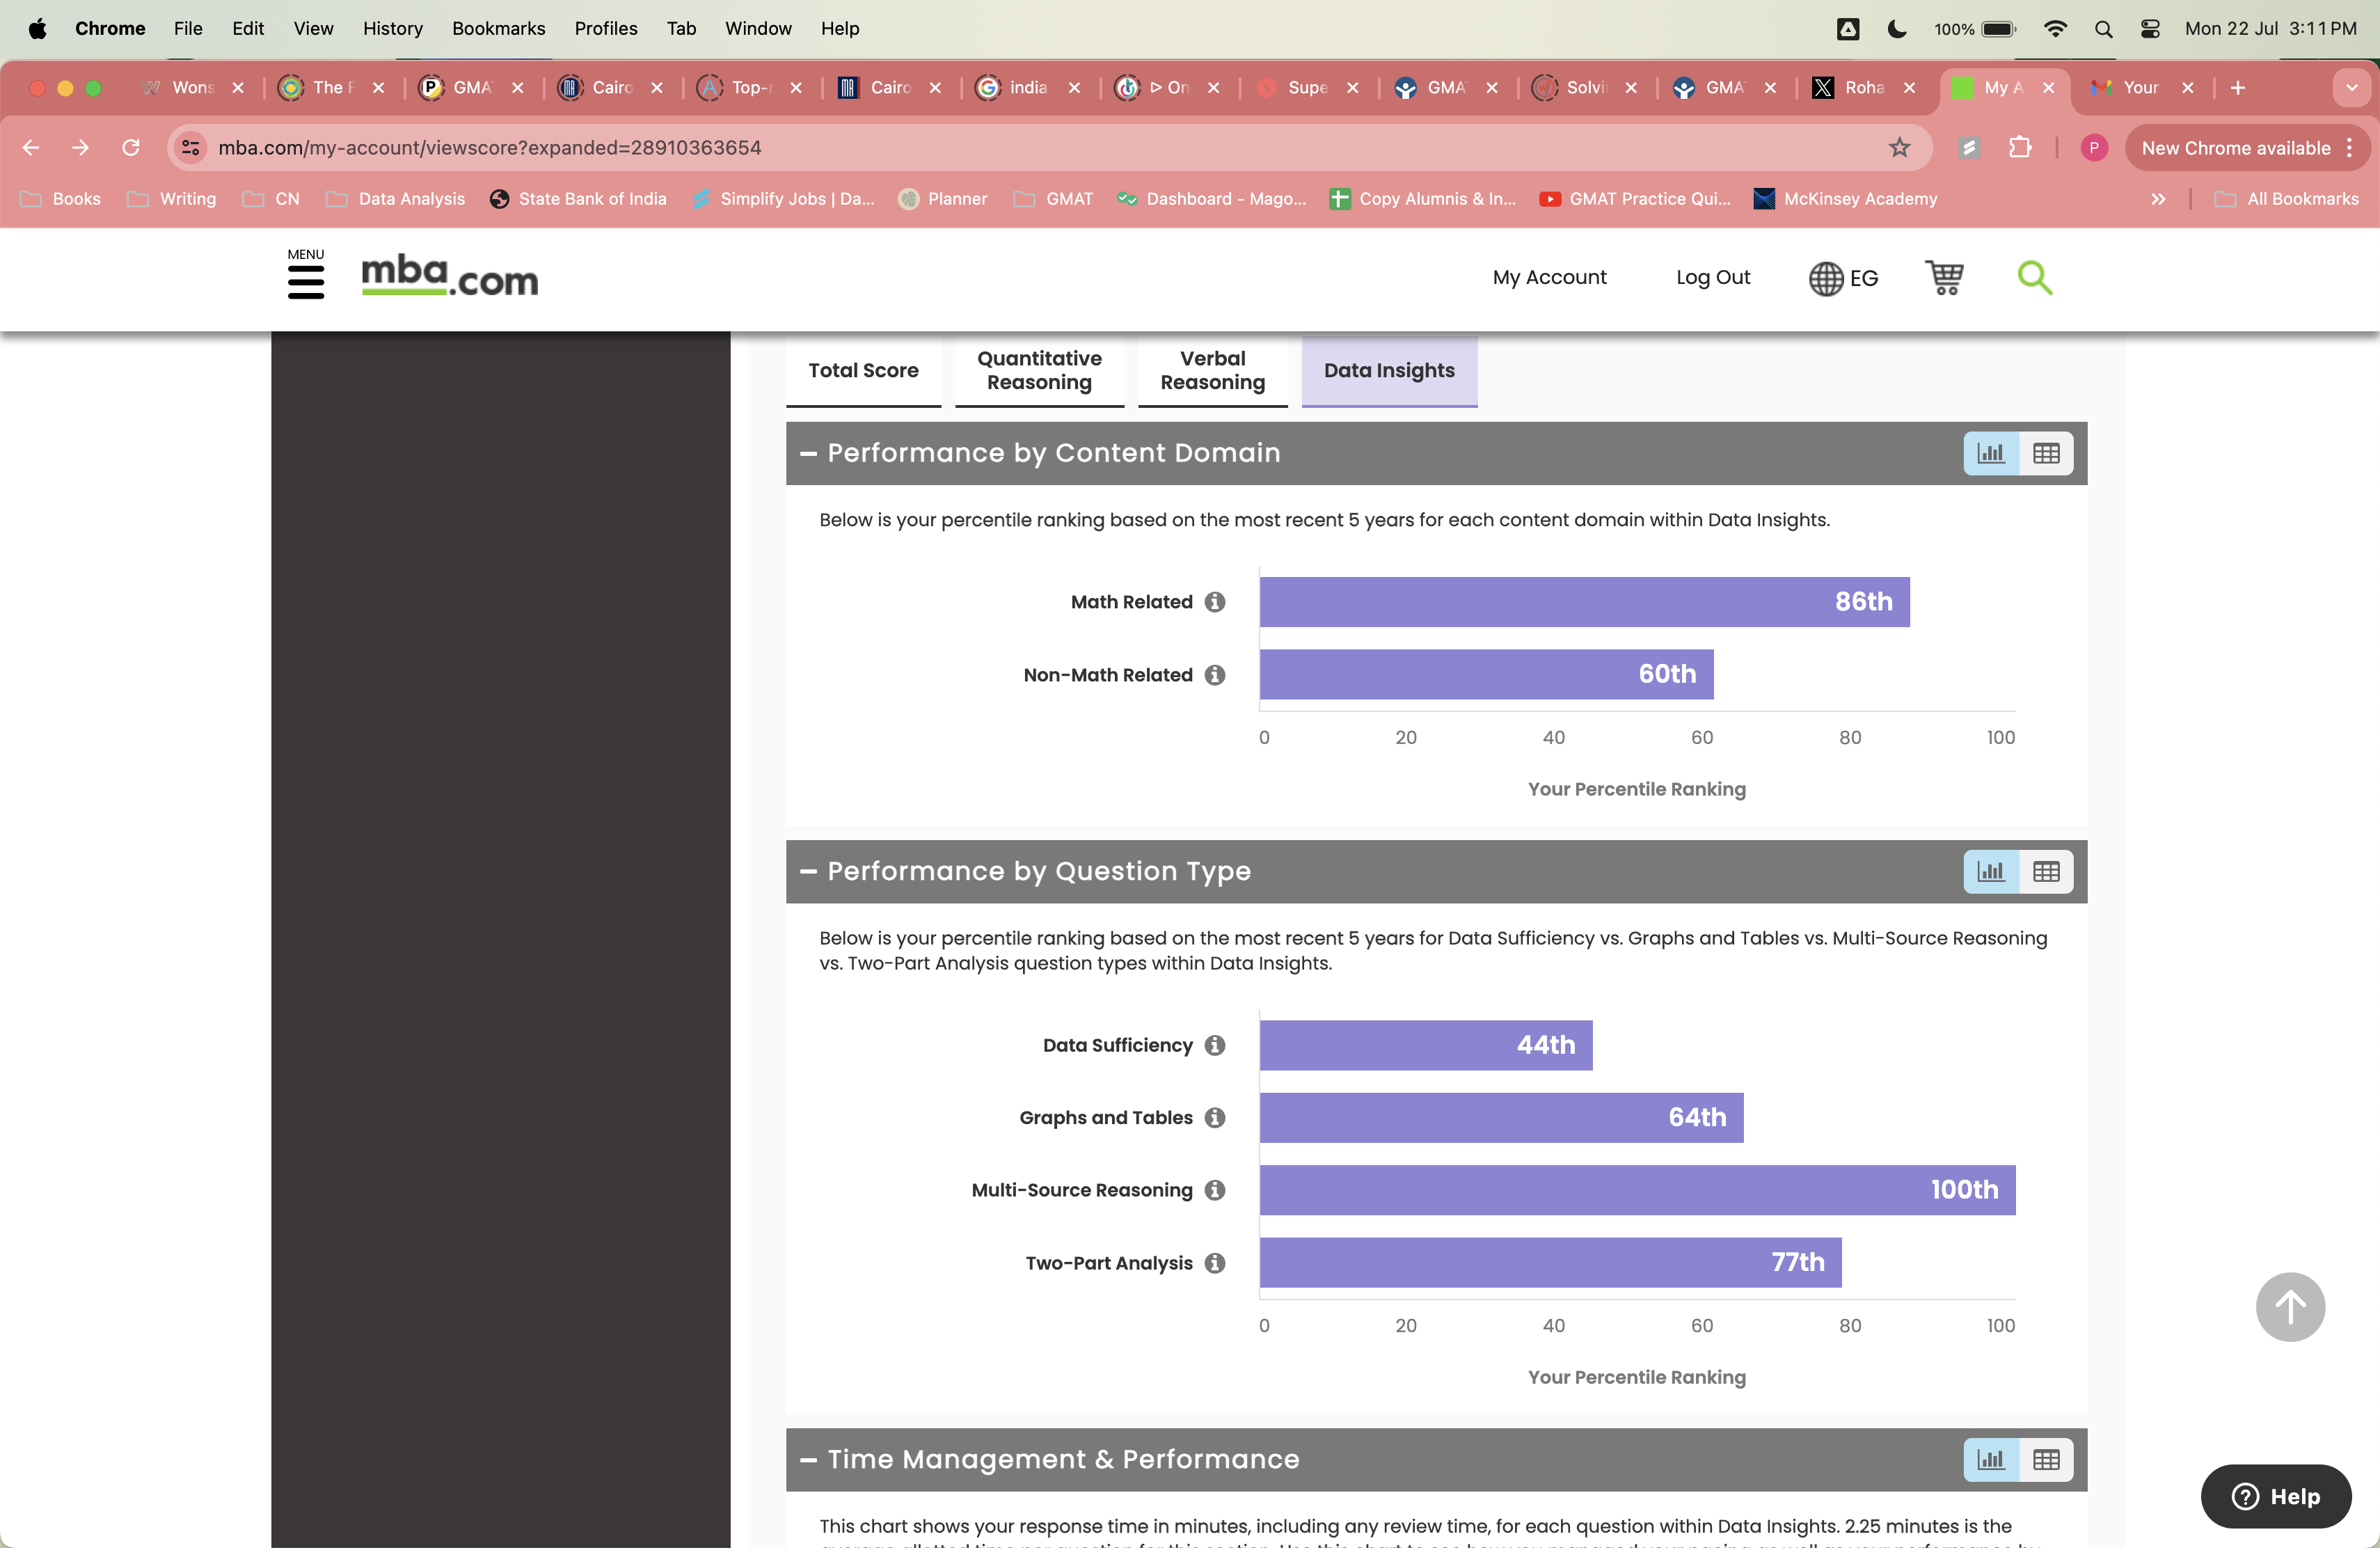Open the shopping cart on mba.com
2380x1548 pixels.
(1944, 278)
